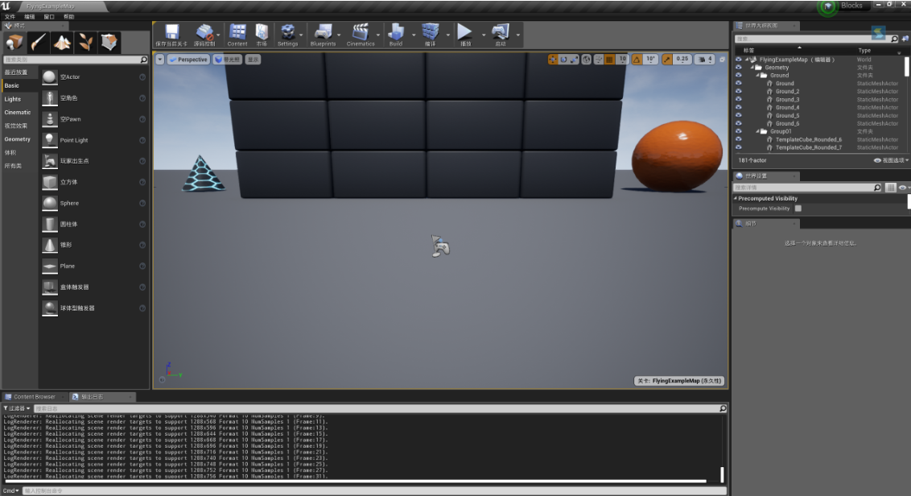Click the Build lighting icon
Viewport: 911px width, 496px height.
point(395,32)
